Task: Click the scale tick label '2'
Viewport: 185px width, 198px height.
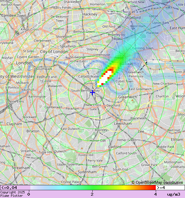Action: point(92,194)
